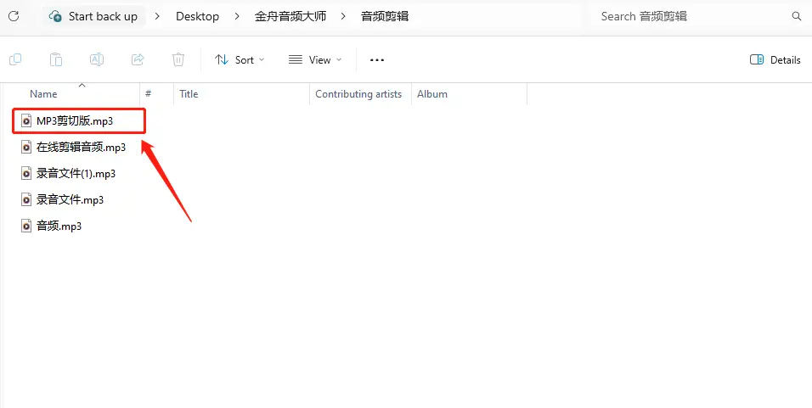The image size is (812, 408).
Task: Click the Rename icon in toolbar
Action: click(97, 60)
